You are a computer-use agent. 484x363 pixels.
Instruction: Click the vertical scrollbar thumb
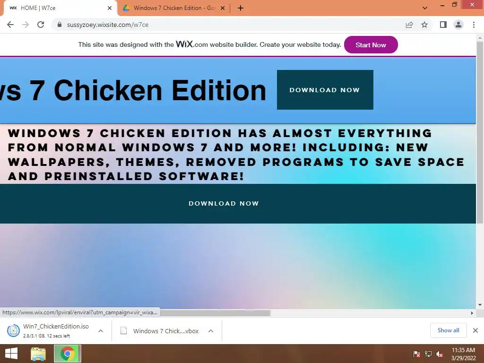pyautogui.click(x=480, y=133)
